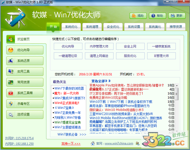
Task: Click the shield icon for 杀毒专区
Action: (x=11, y=104)
